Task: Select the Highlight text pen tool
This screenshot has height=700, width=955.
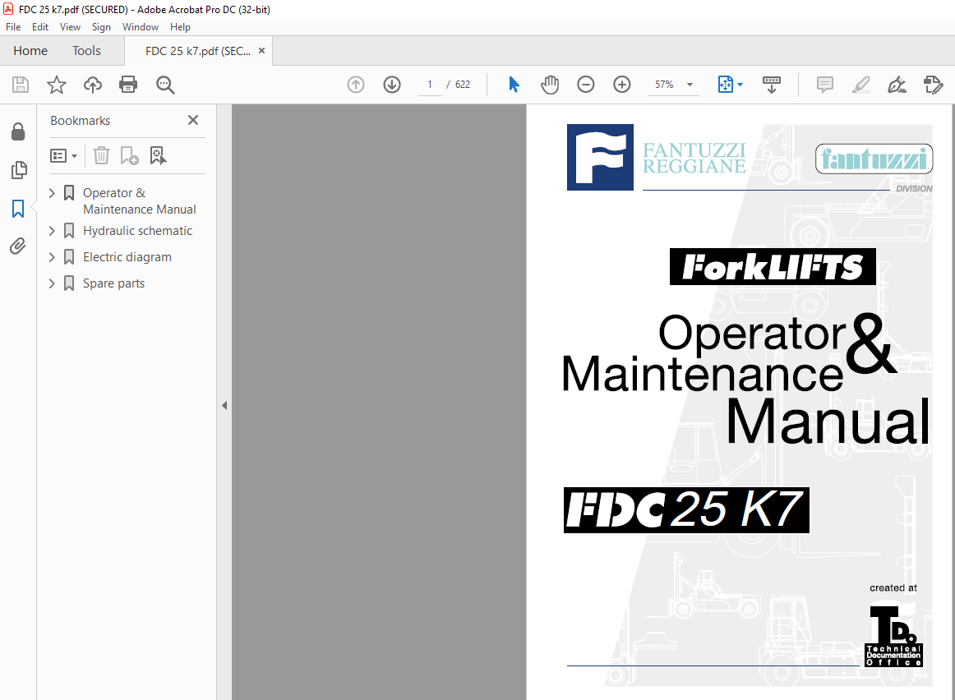Action: (x=860, y=85)
